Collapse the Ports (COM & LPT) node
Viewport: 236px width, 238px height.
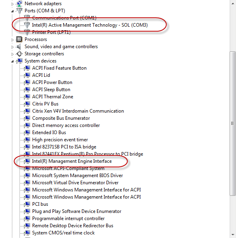[x=12, y=11]
